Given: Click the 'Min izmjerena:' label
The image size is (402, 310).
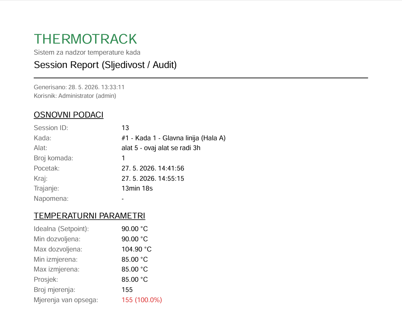Looking at the screenshot, I should click(55, 260).
